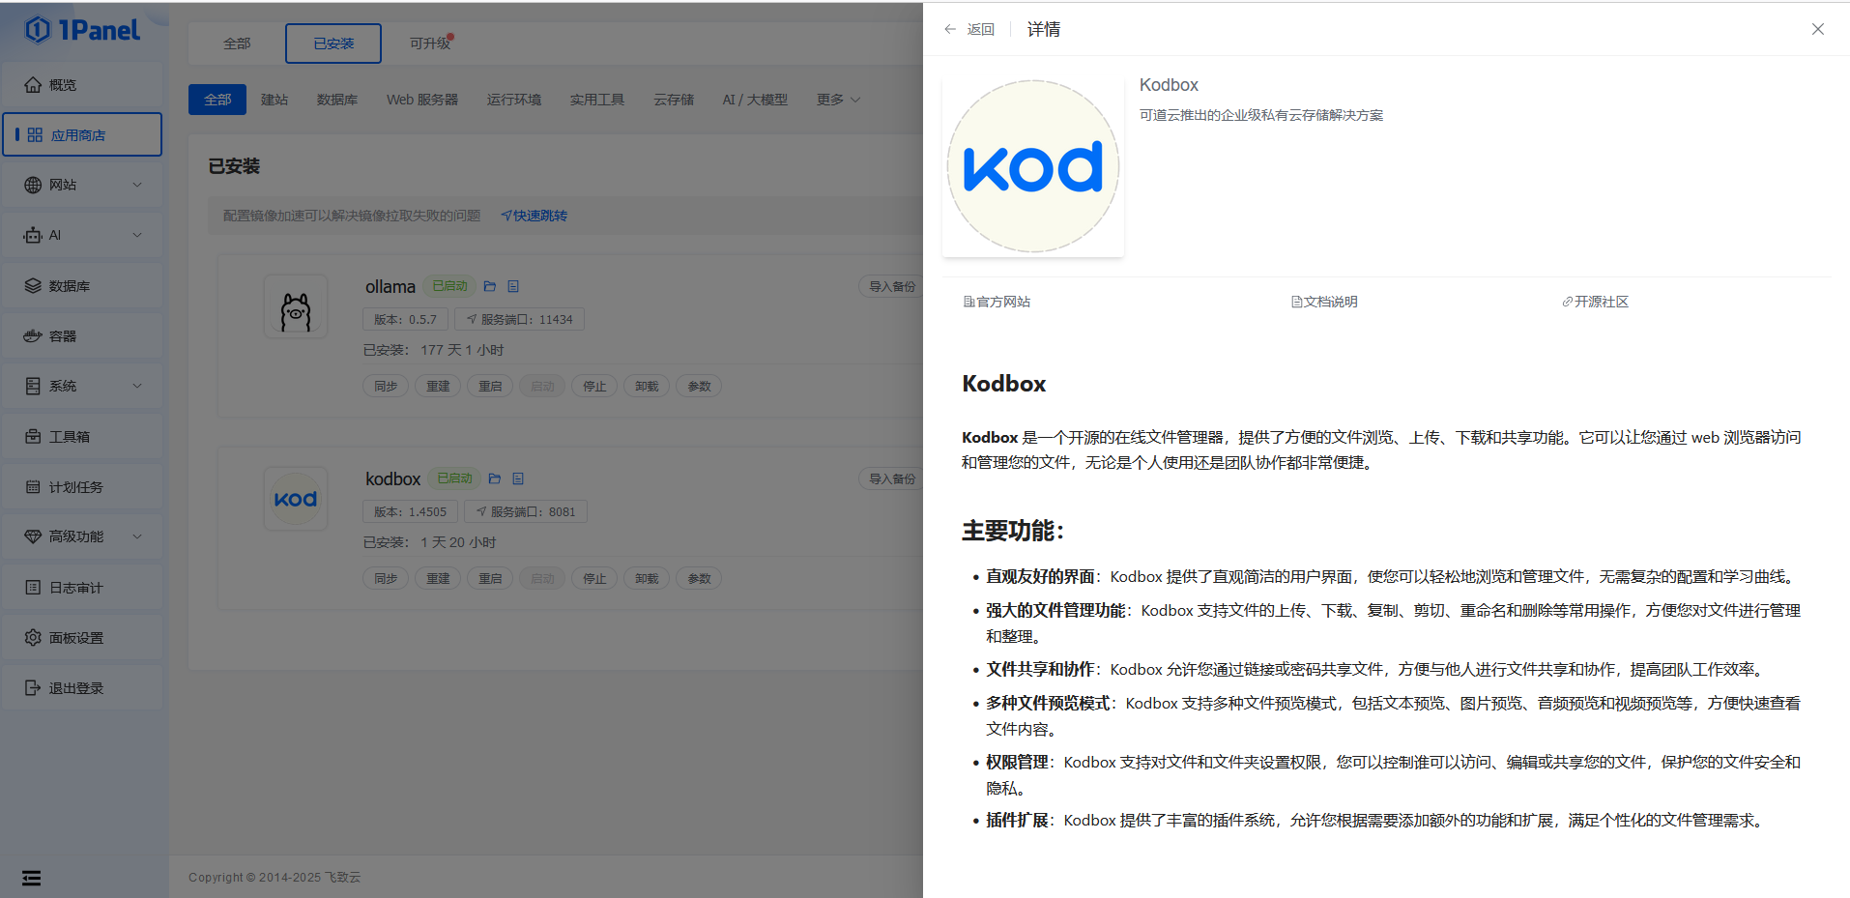Open the ollama folder icon
1850x898 pixels.
(490, 286)
